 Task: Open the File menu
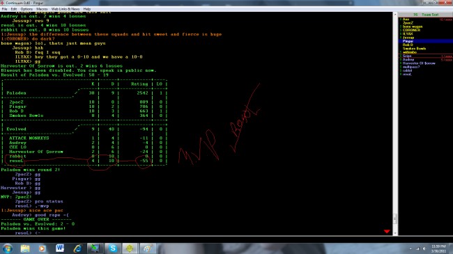pos(4,9)
